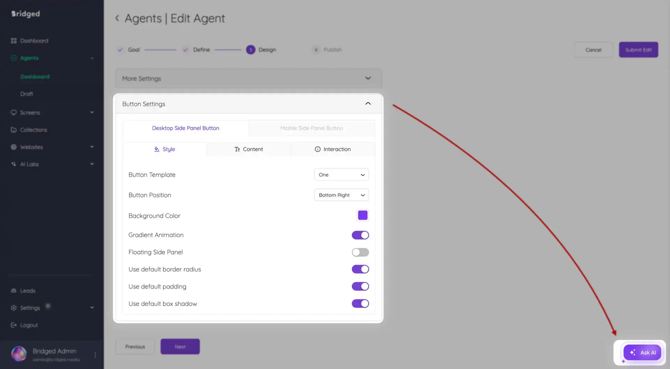Image resolution: width=670 pixels, height=369 pixels.
Task: Open the Interaction tab
Action: pos(333,149)
